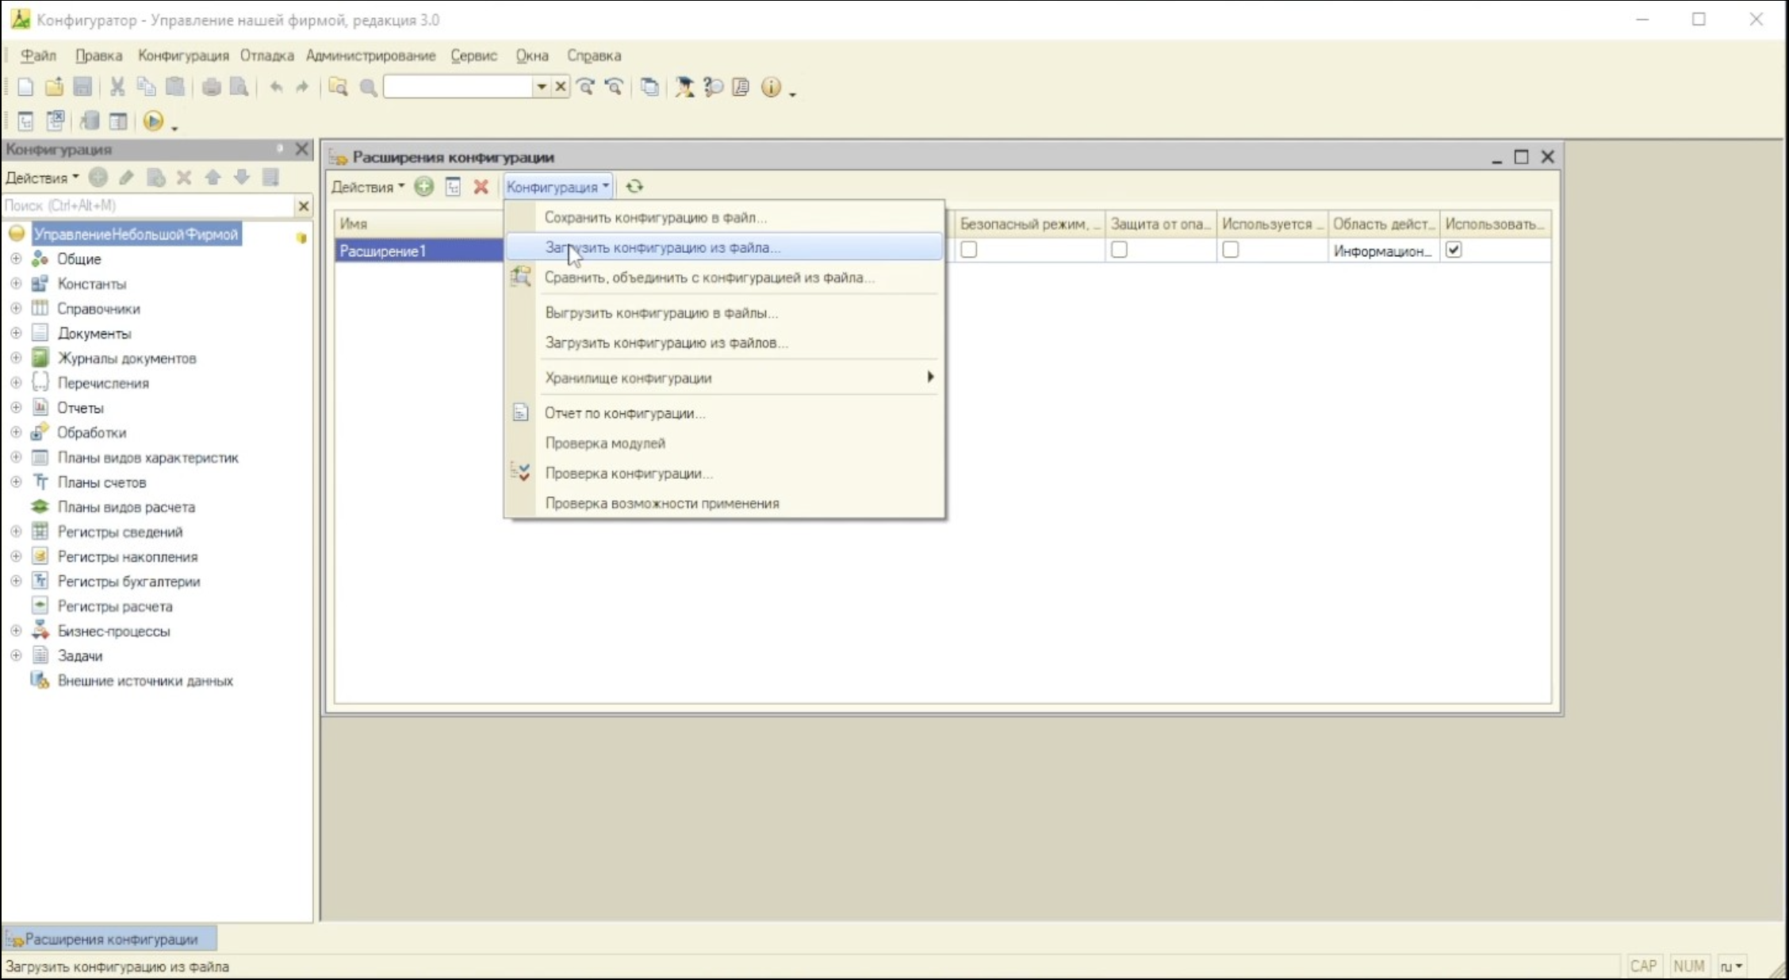This screenshot has height=980, width=1789.
Task: Click the New document toolbar icon
Action: point(25,87)
